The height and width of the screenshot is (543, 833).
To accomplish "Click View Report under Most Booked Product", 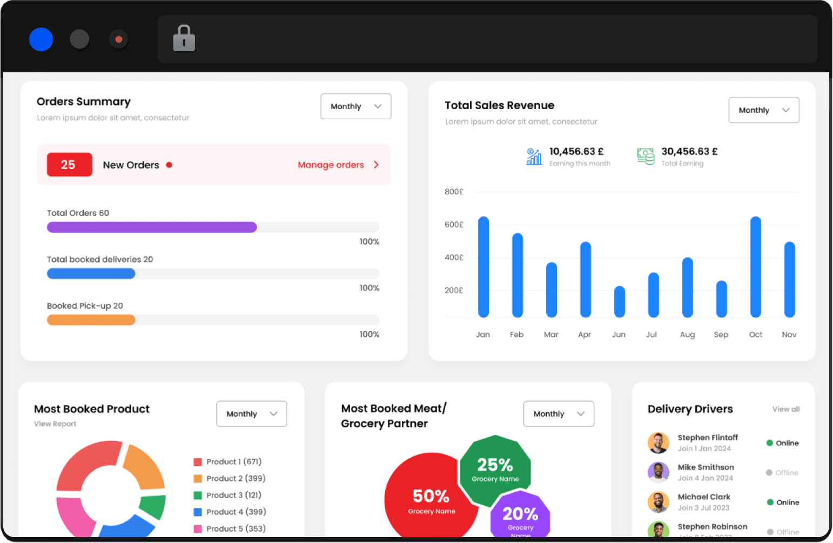I will (55, 424).
